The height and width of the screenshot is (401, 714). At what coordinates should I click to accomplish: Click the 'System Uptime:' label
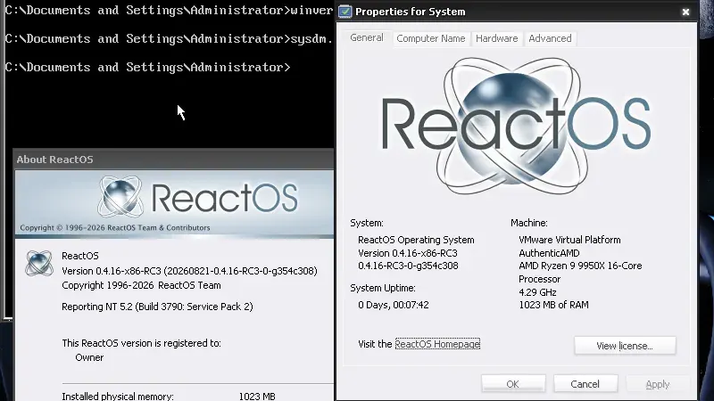[x=383, y=288]
